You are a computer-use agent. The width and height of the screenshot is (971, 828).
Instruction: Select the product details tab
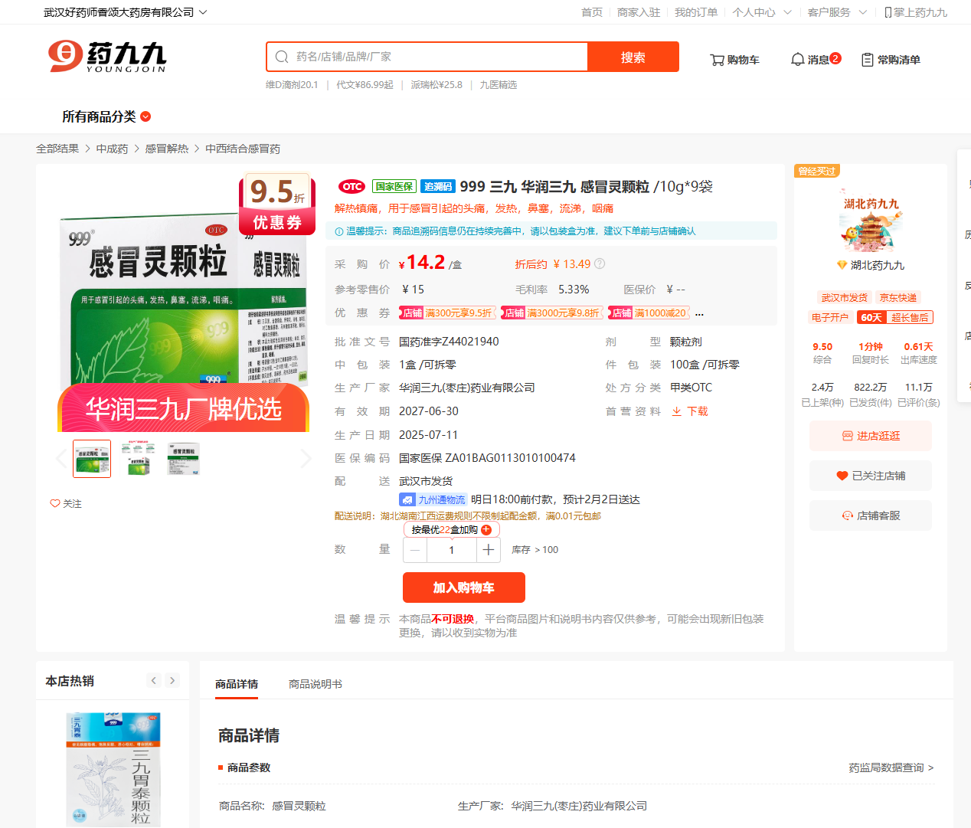(x=237, y=684)
